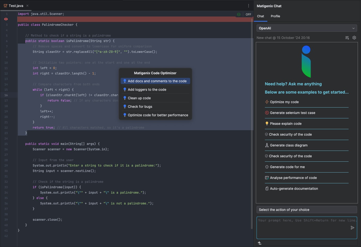This screenshot has height=247, width=361.
Task: Click yellow bulb next to Please explain code
Action: 267,123
